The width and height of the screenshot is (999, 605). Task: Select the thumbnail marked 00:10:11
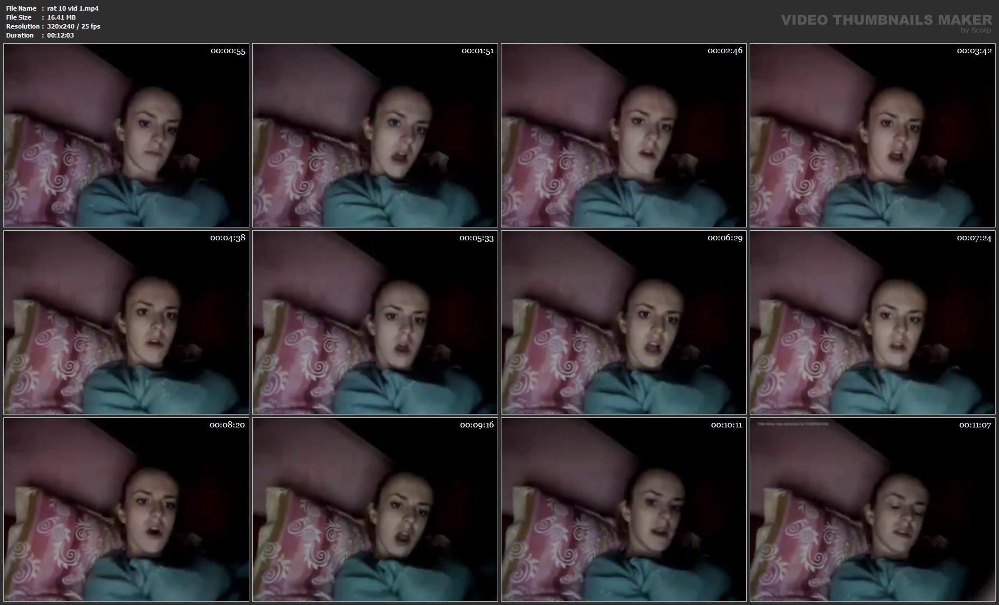pyautogui.click(x=624, y=509)
